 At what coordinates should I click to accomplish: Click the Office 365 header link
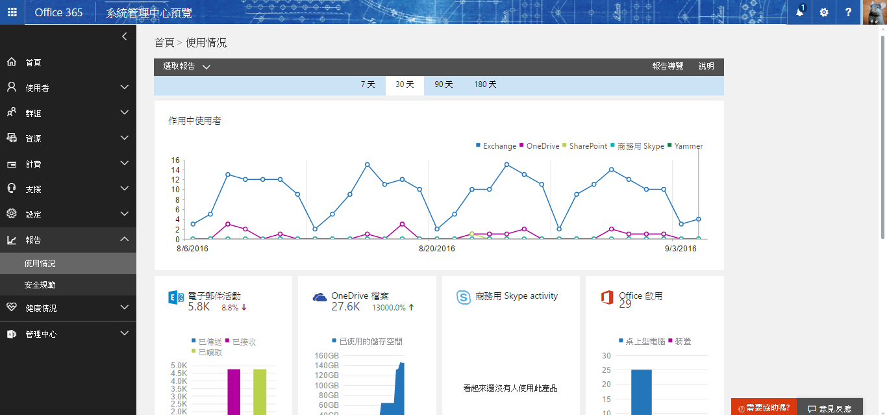58,12
